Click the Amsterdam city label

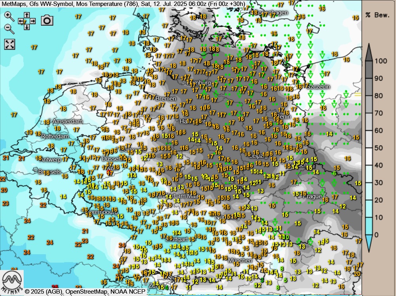(x=67, y=121)
